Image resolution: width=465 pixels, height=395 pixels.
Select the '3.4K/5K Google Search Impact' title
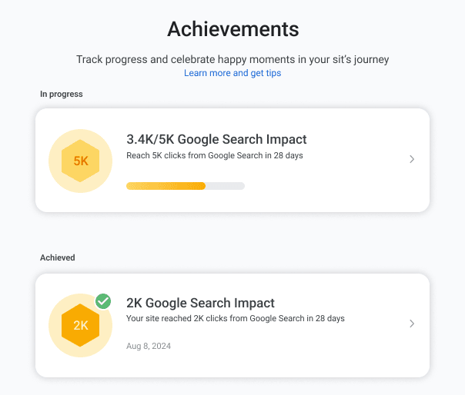[x=216, y=139]
